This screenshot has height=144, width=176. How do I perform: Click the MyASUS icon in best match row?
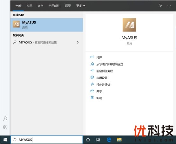[16, 24]
